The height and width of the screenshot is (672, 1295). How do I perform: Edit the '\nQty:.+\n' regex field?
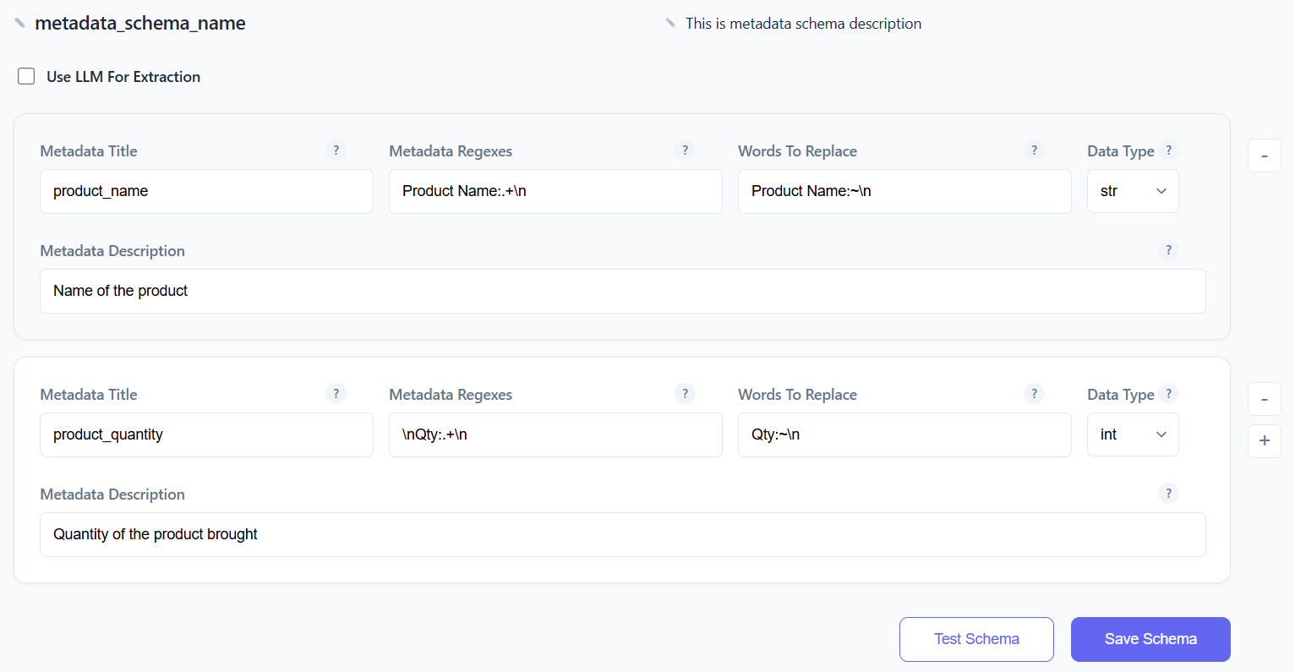(555, 434)
